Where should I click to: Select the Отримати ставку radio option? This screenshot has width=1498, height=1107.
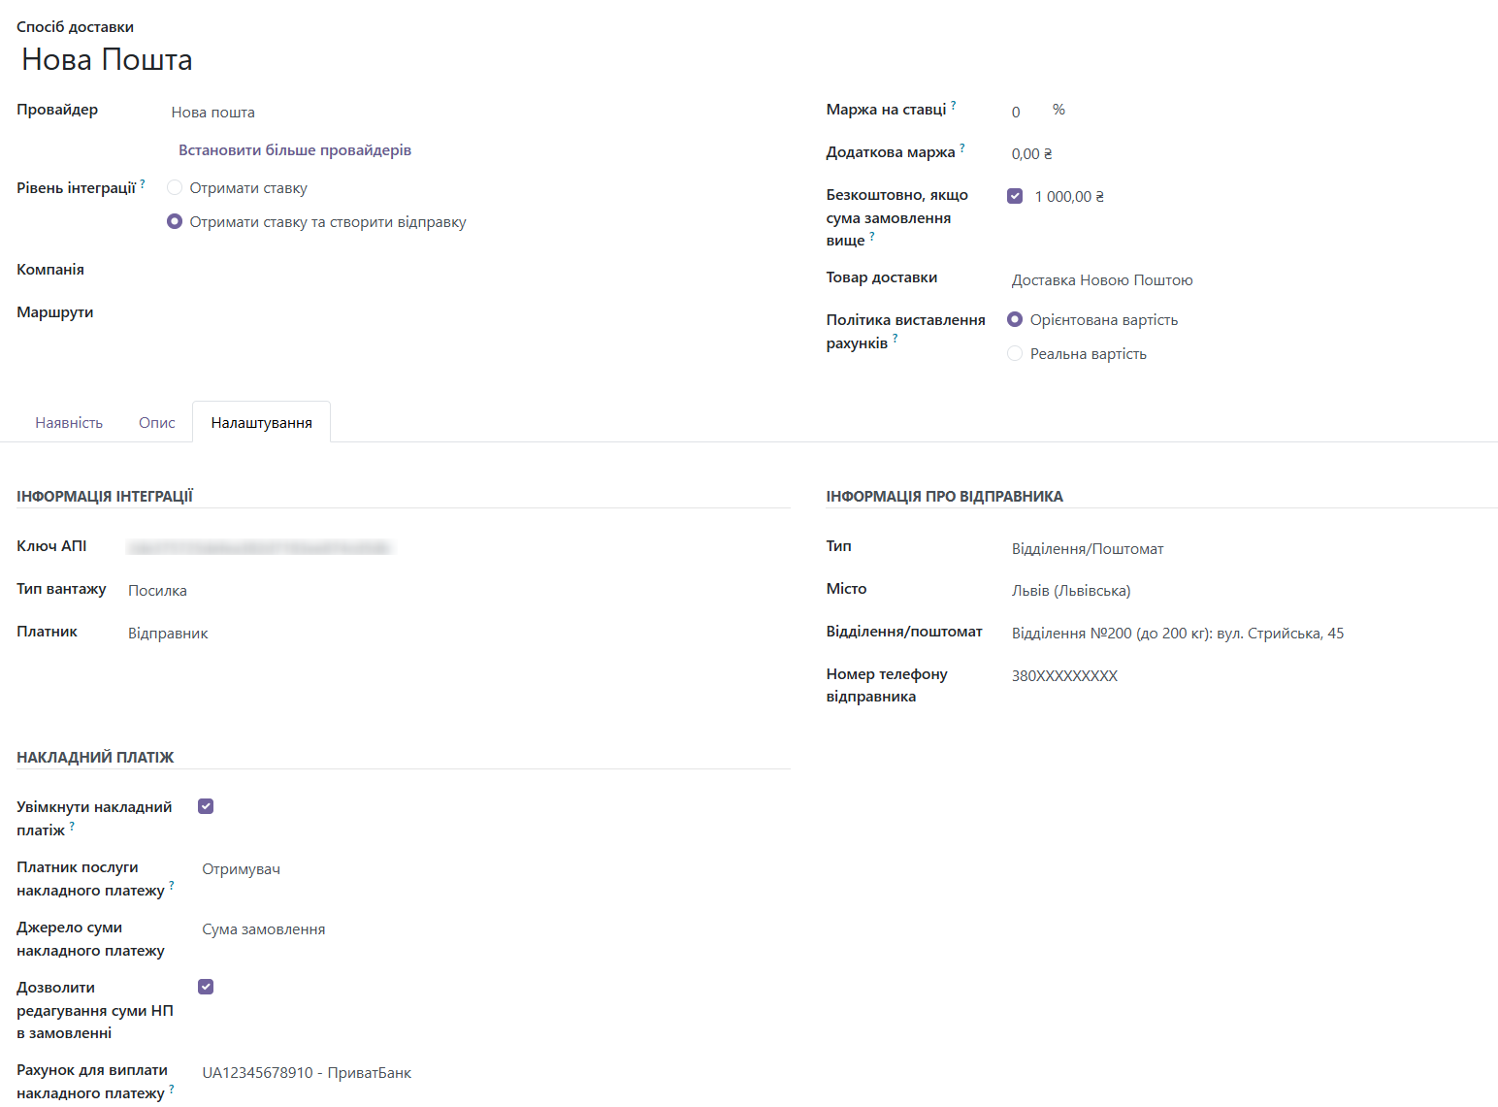point(175,188)
